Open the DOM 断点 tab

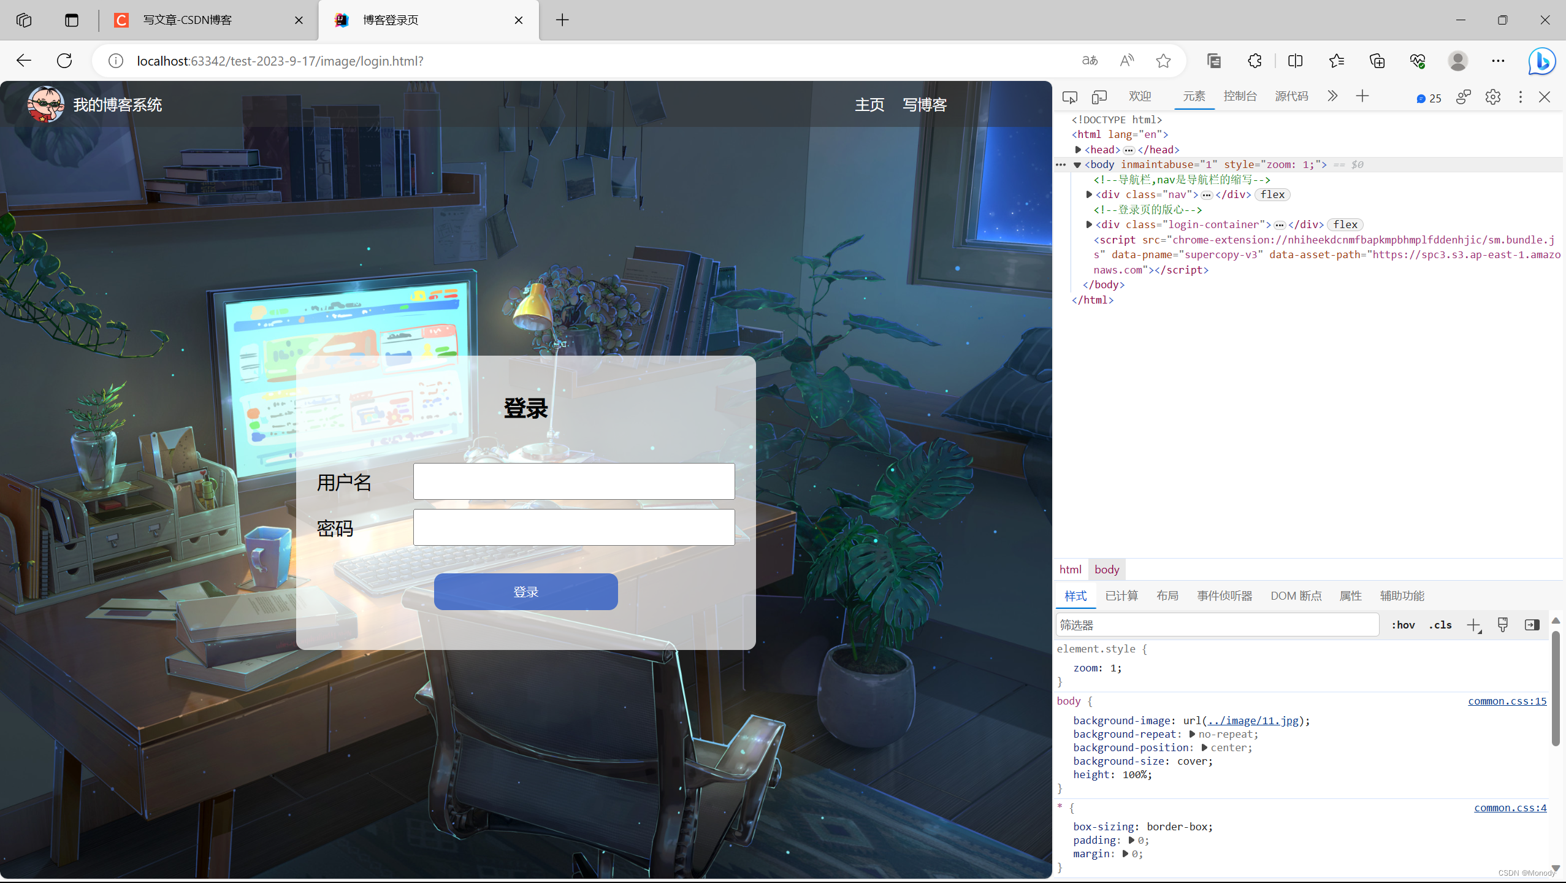pos(1296,595)
